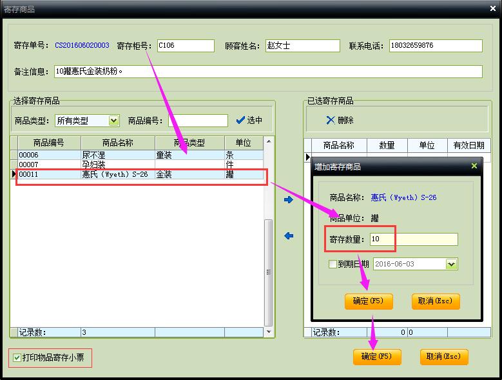Enable the 到期日期 checkbox
This screenshot has height=380, width=502.
point(333,264)
